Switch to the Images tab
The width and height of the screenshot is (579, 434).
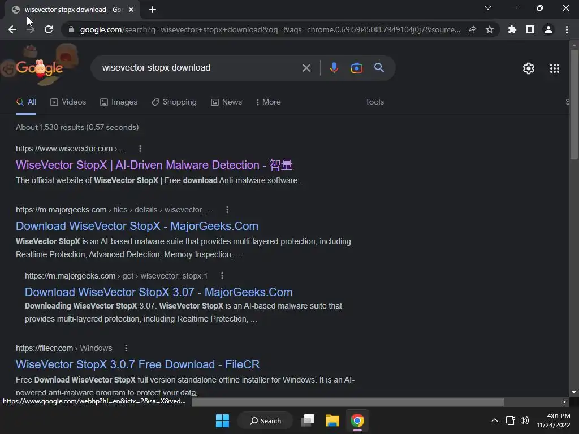(119, 102)
